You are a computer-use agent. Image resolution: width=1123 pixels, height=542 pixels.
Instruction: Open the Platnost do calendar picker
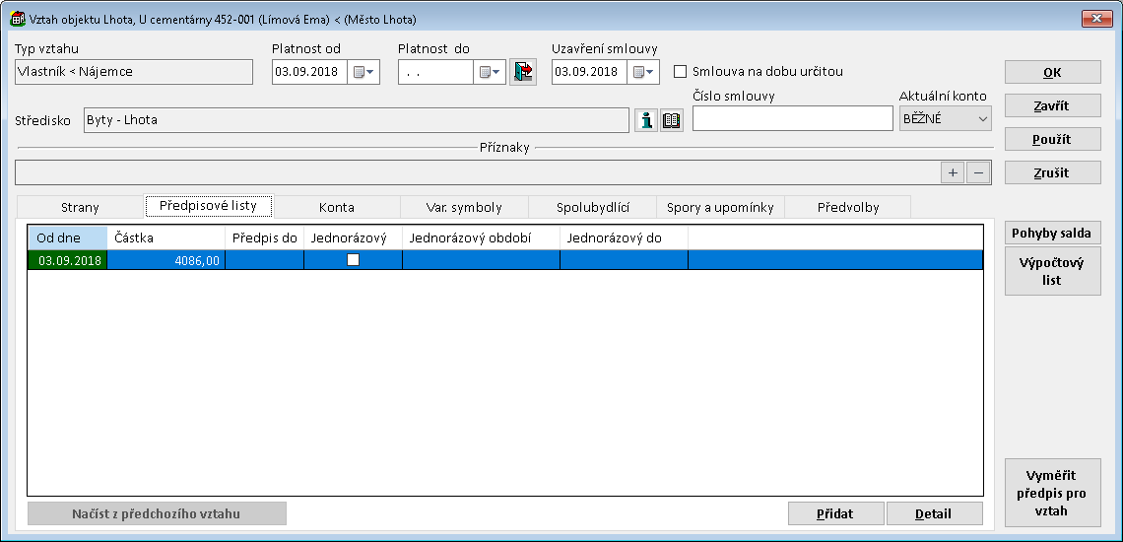[490, 72]
